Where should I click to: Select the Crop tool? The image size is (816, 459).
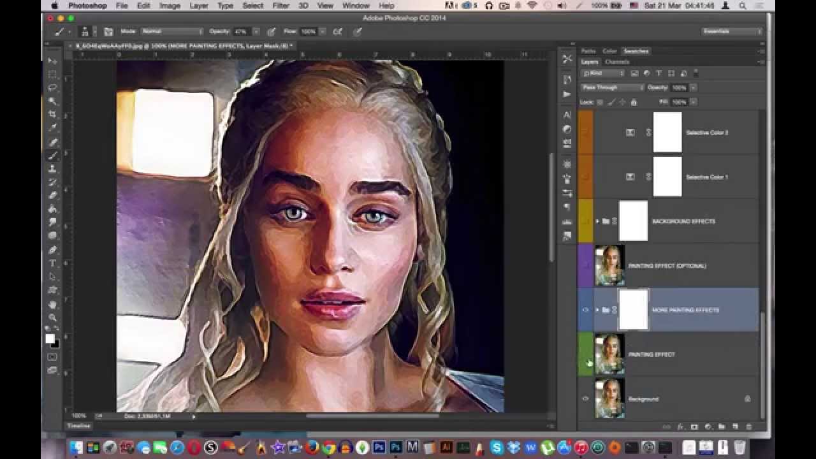click(x=53, y=114)
